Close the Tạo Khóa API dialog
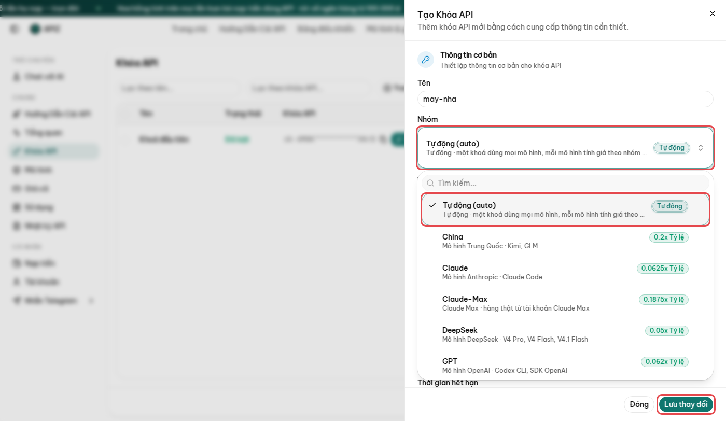Viewport: 726px width, 421px height. click(713, 14)
